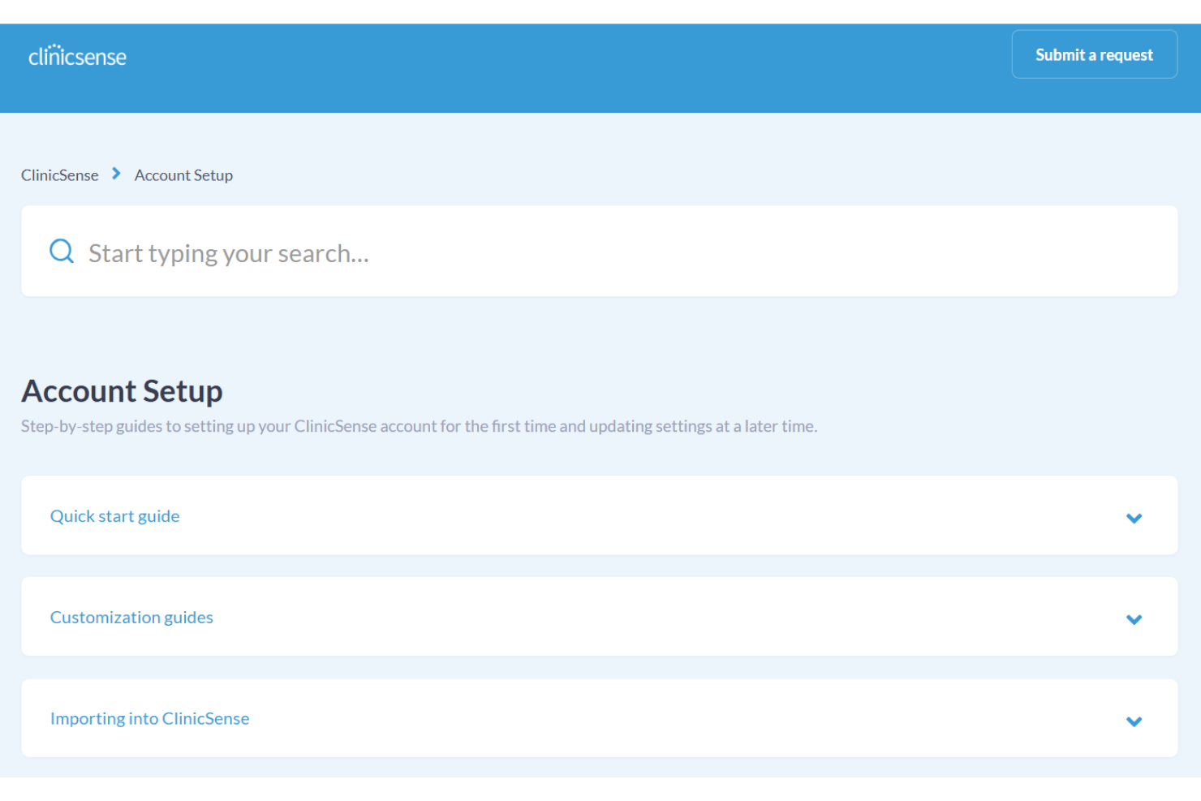This screenshot has width=1201, height=801.
Task: Open the Customization guides link
Action: pyautogui.click(x=131, y=618)
